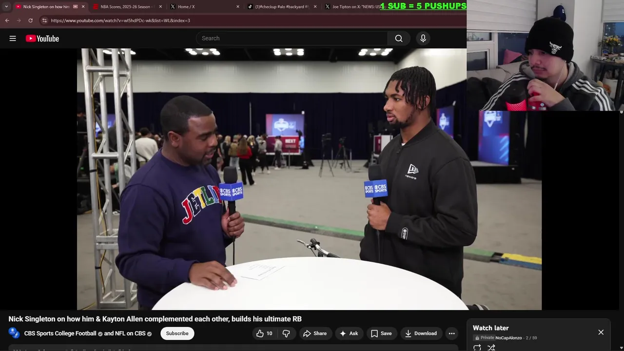Like the video with the thumbs up
Image resolution: width=624 pixels, height=351 pixels.
pyautogui.click(x=265, y=333)
